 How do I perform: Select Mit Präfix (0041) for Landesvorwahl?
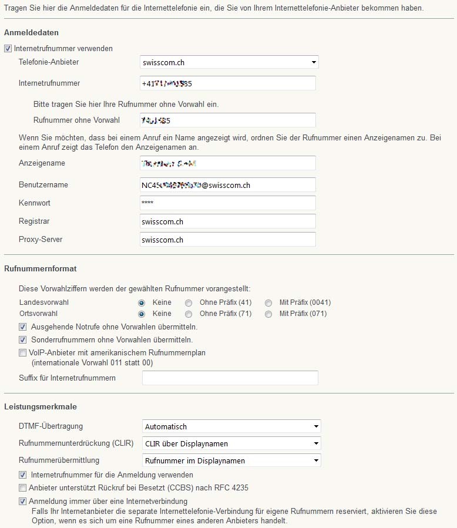pos(268,302)
